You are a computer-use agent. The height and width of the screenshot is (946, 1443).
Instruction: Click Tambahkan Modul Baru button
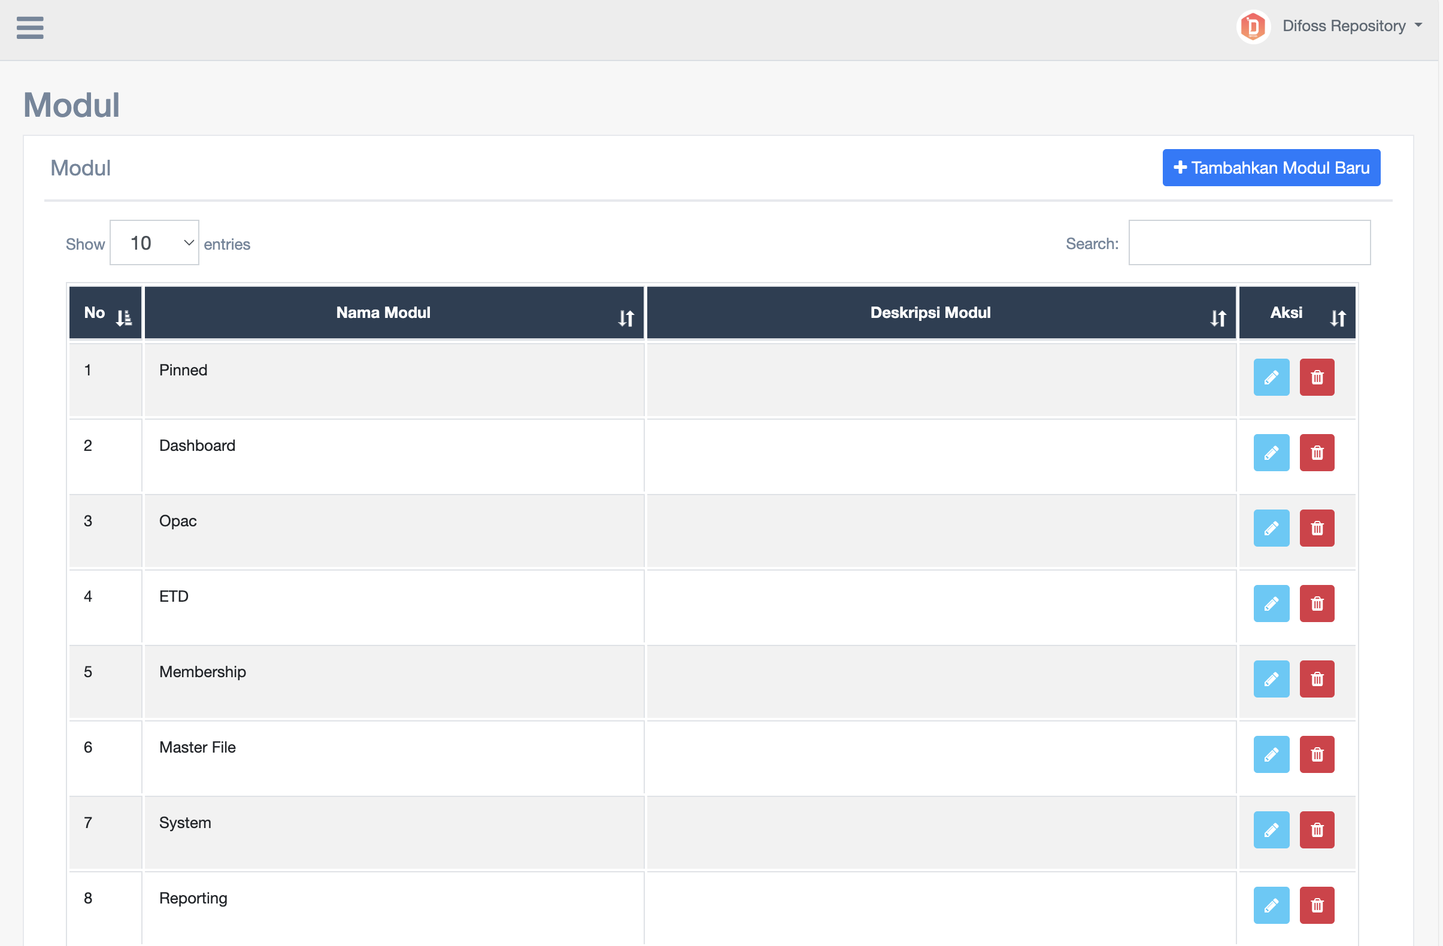[x=1271, y=168]
